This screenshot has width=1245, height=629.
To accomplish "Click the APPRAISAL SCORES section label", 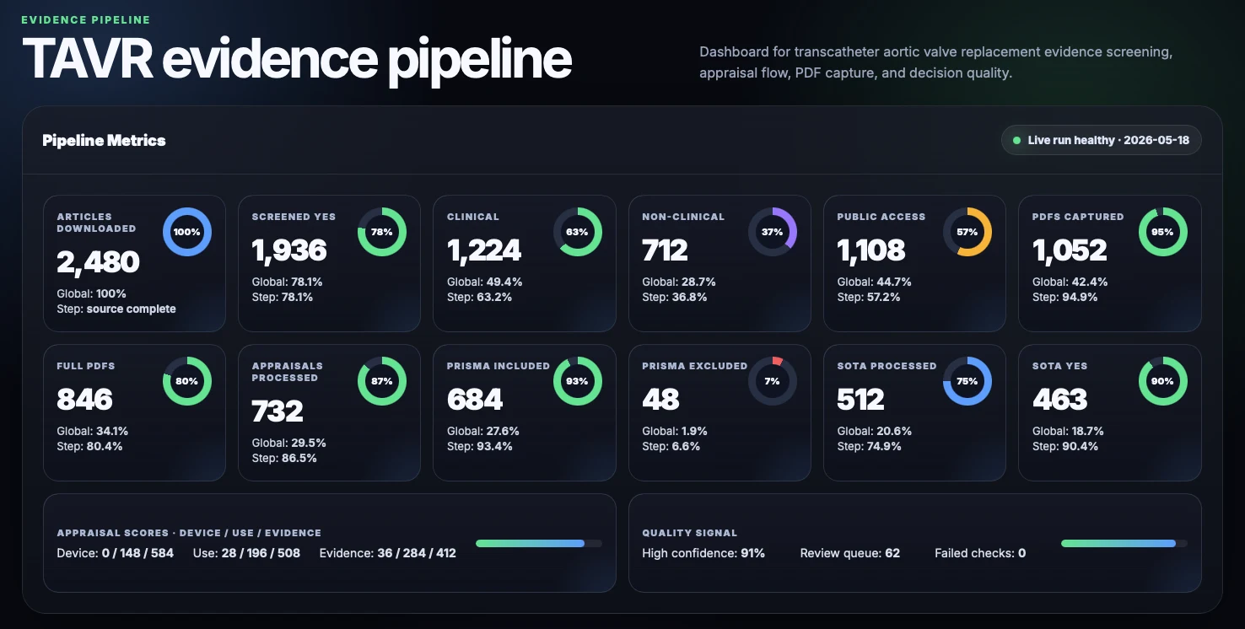I will [x=189, y=534].
